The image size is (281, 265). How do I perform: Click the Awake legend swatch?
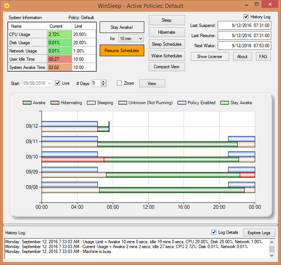[27, 103]
